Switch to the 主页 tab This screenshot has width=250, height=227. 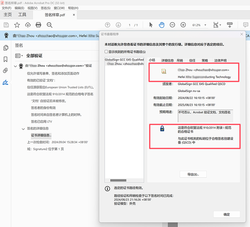tap(8, 15)
